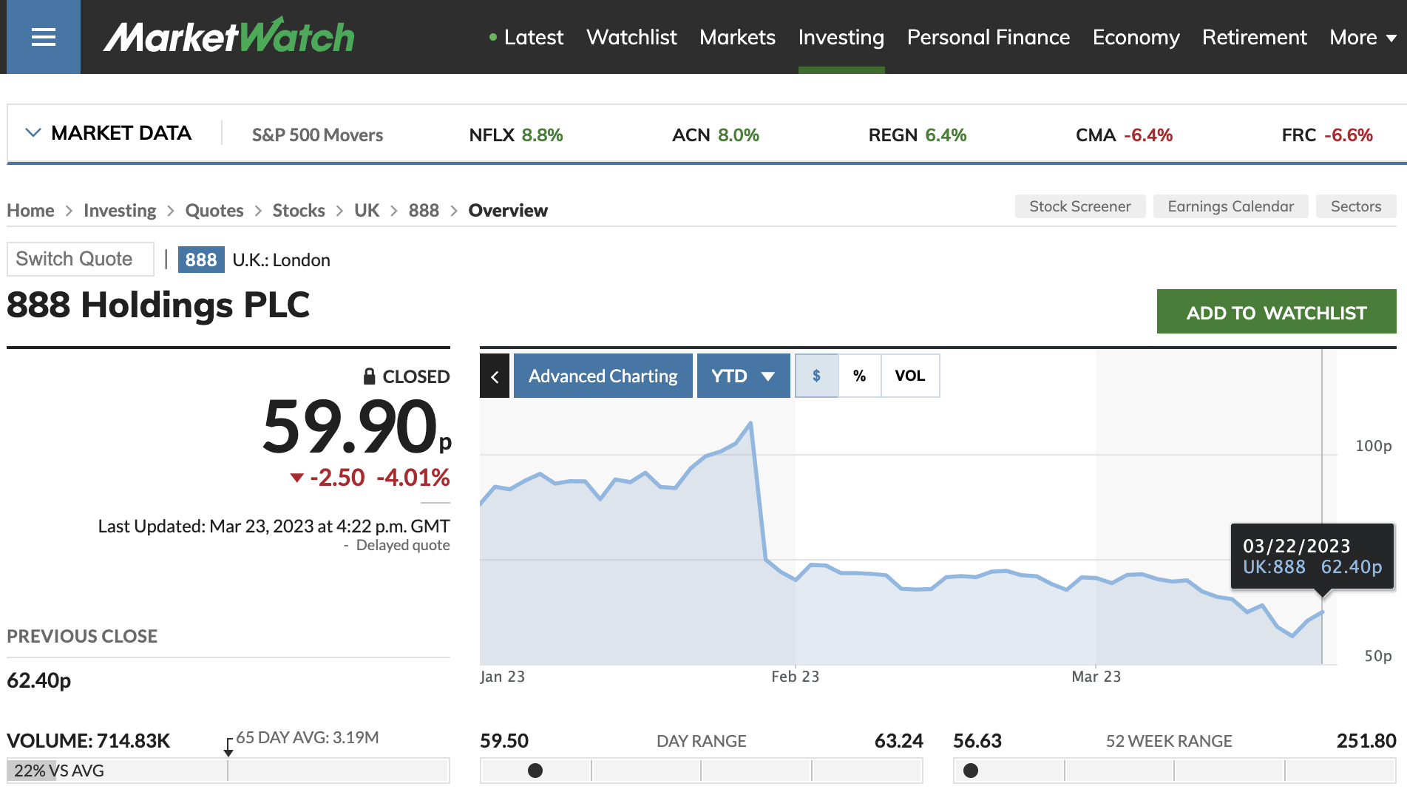This screenshot has width=1407, height=792.
Task: Open REGN 6.4% mover quote
Action: click(x=918, y=135)
